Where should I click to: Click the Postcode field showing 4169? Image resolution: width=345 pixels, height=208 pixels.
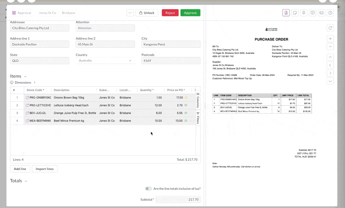click(x=171, y=60)
